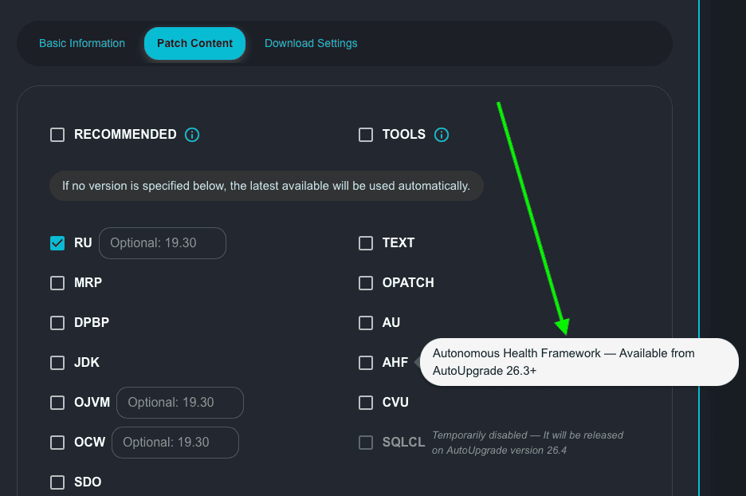746x496 pixels.
Task: Click the OCW optional version field
Action: tap(175, 443)
